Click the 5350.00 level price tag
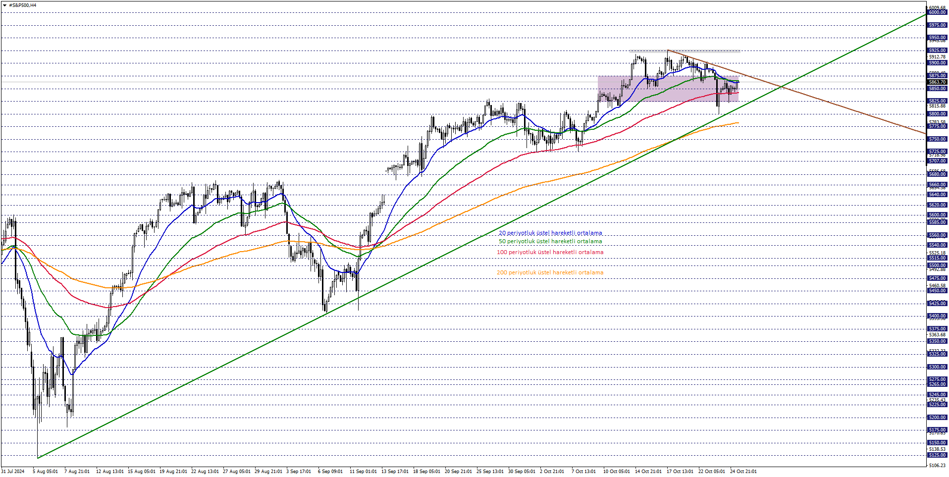This screenshot has height=477, width=949. (937, 341)
